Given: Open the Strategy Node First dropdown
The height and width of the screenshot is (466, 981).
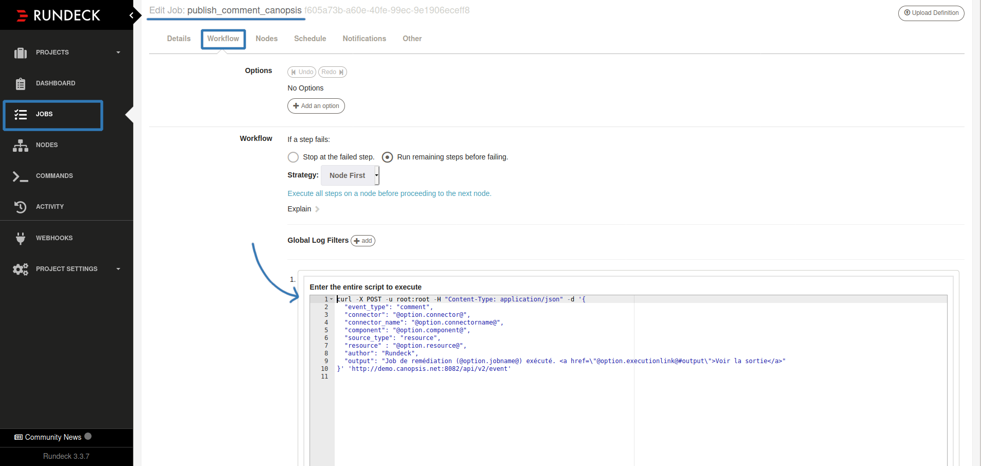Looking at the screenshot, I should (350, 175).
